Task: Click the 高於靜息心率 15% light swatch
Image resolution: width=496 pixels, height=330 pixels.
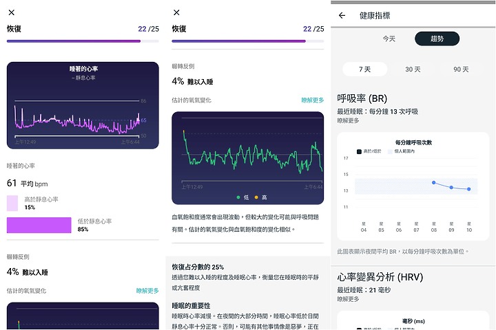Action: click(12, 203)
